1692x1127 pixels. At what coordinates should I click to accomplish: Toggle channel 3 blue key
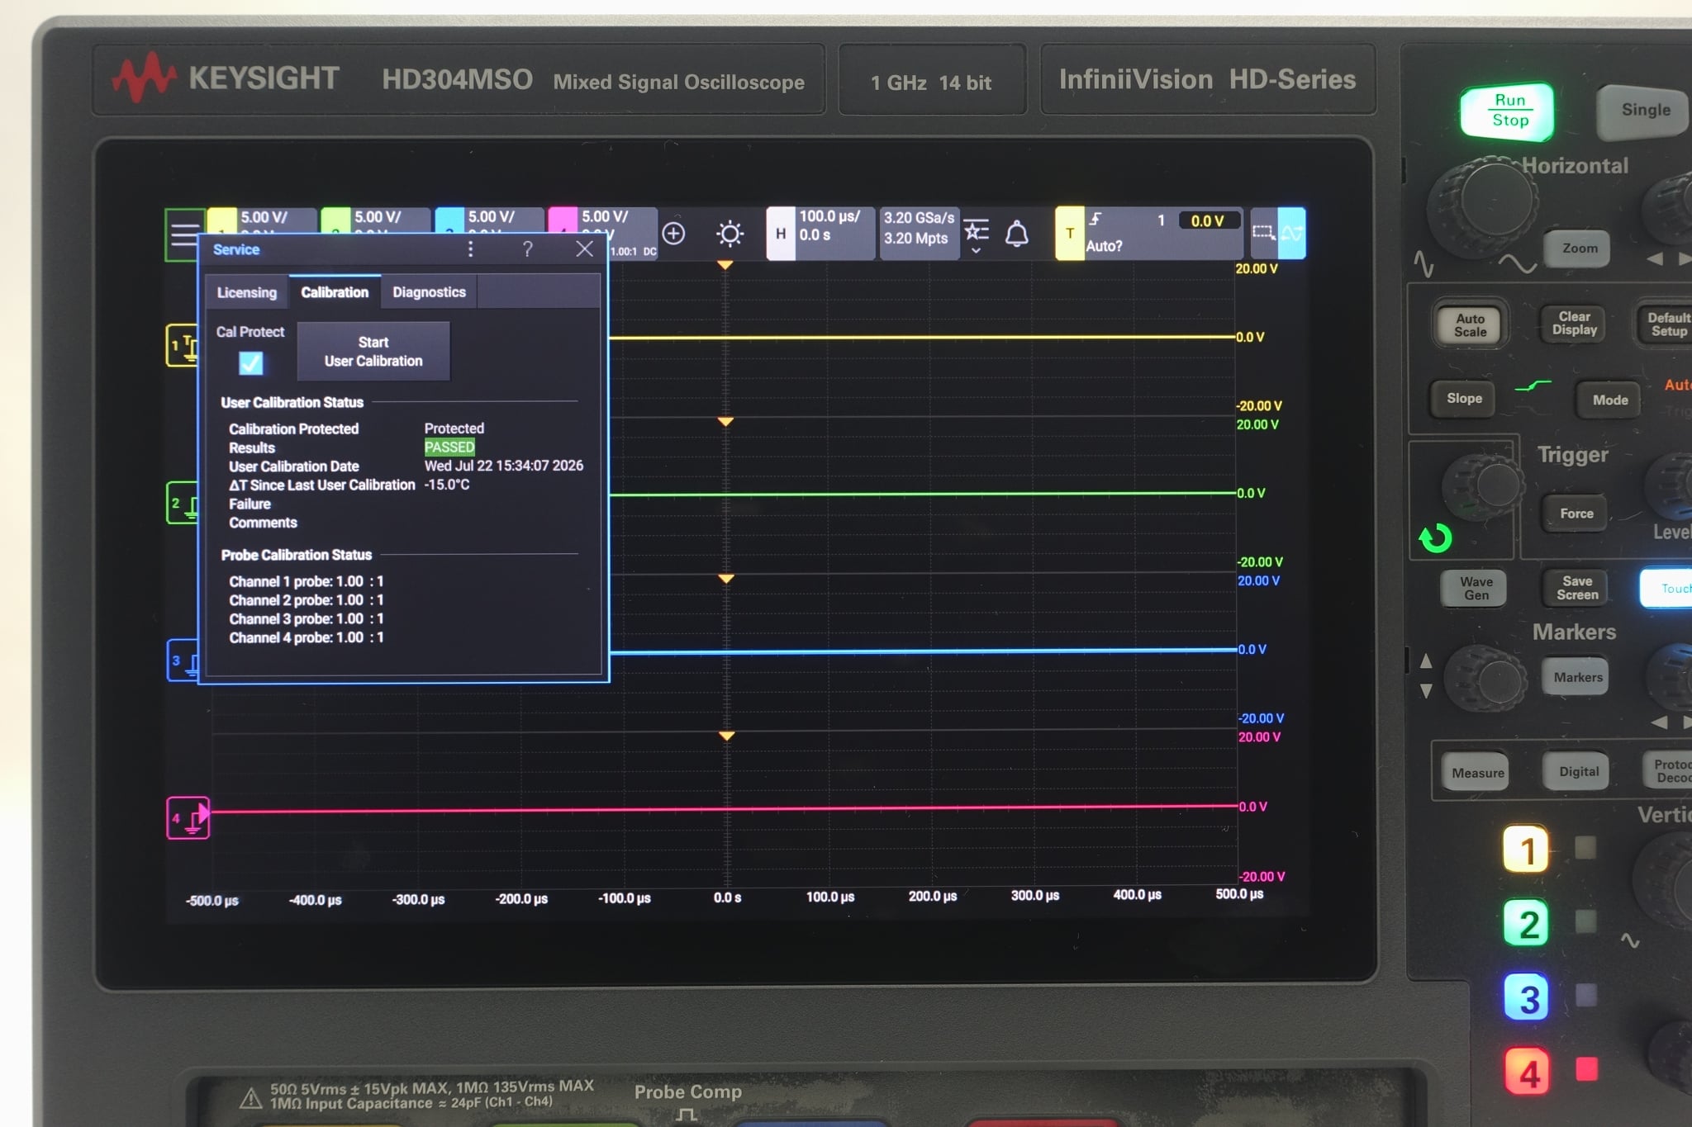pyautogui.click(x=1528, y=998)
